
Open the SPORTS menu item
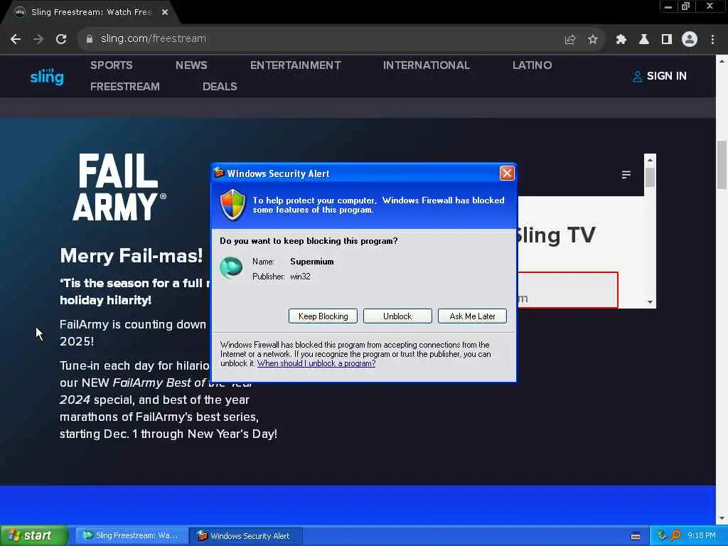click(x=112, y=65)
